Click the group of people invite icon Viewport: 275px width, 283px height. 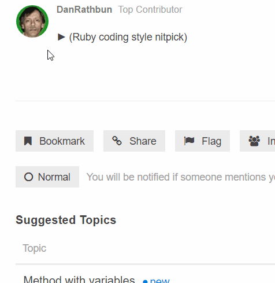(x=254, y=141)
